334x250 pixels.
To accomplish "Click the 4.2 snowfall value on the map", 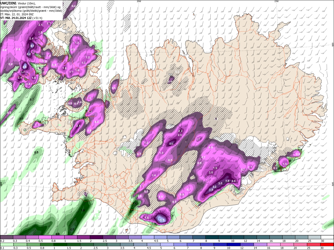I will pyautogui.click(x=29, y=54).
